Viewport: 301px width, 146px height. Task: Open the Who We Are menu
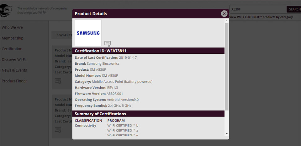click(x=12, y=27)
